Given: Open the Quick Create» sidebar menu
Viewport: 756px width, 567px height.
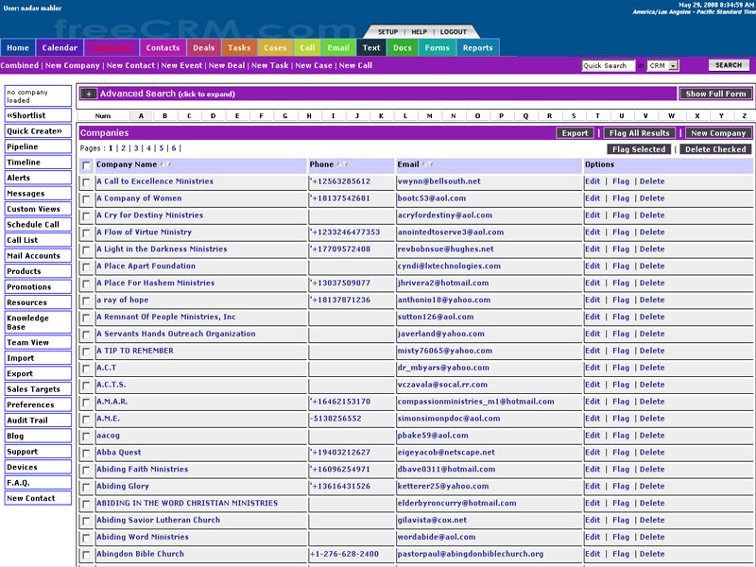Looking at the screenshot, I should 38,131.
